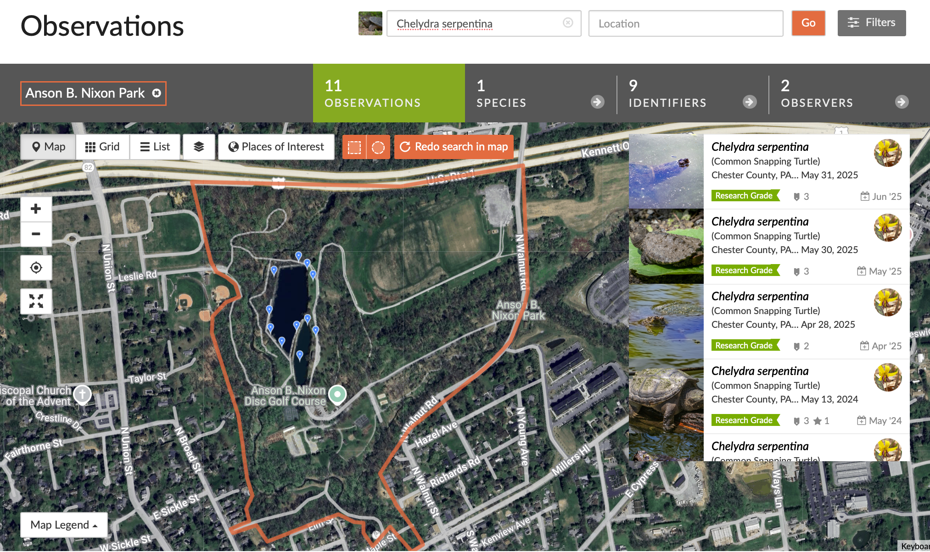The height and width of the screenshot is (552, 930).
Task: Remove the Anson B. Nixon Park filter
Action: point(157,93)
